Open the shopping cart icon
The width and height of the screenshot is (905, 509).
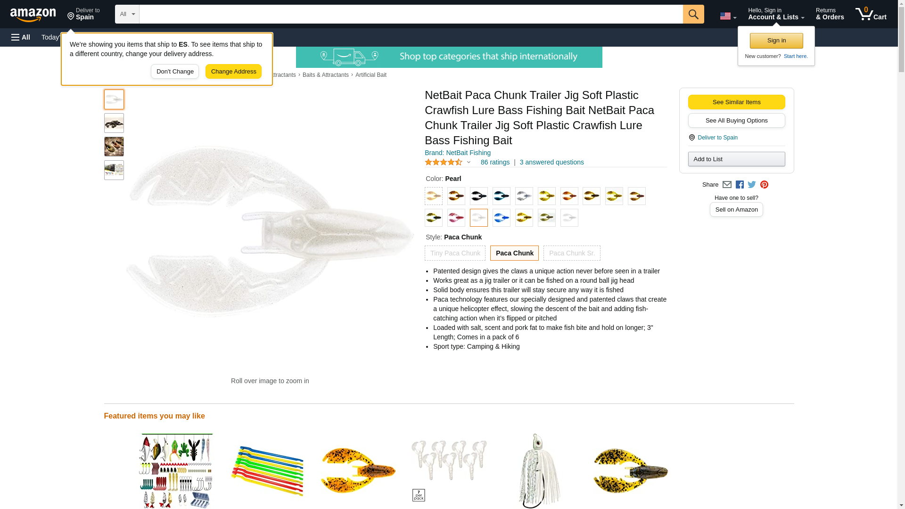(871, 14)
